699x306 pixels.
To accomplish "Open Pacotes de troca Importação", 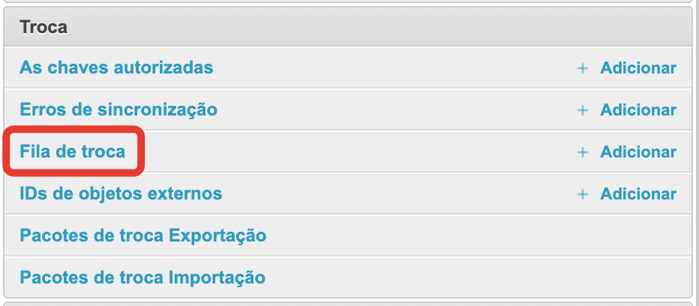I will 142,277.
